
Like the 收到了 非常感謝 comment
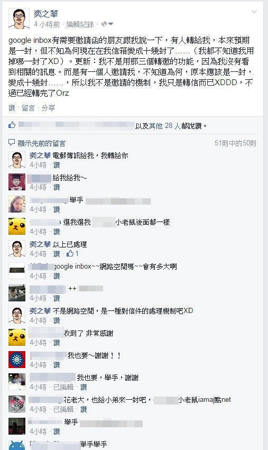click(57, 342)
